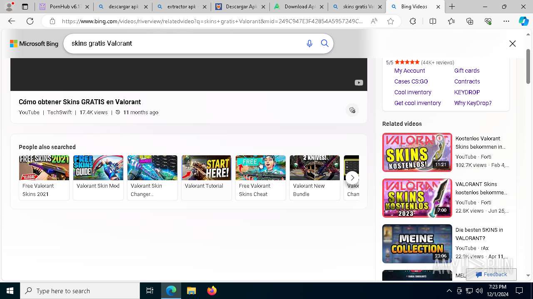Switch to the PornHub v6.1 tab
The height and width of the screenshot is (299, 533).
tap(64, 7)
